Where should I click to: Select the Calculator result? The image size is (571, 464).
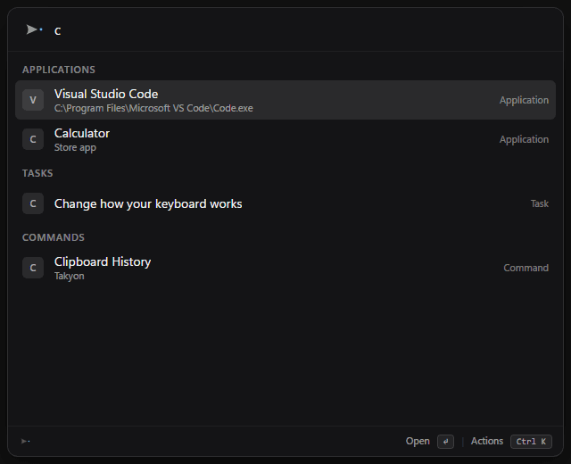coord(285,139)
